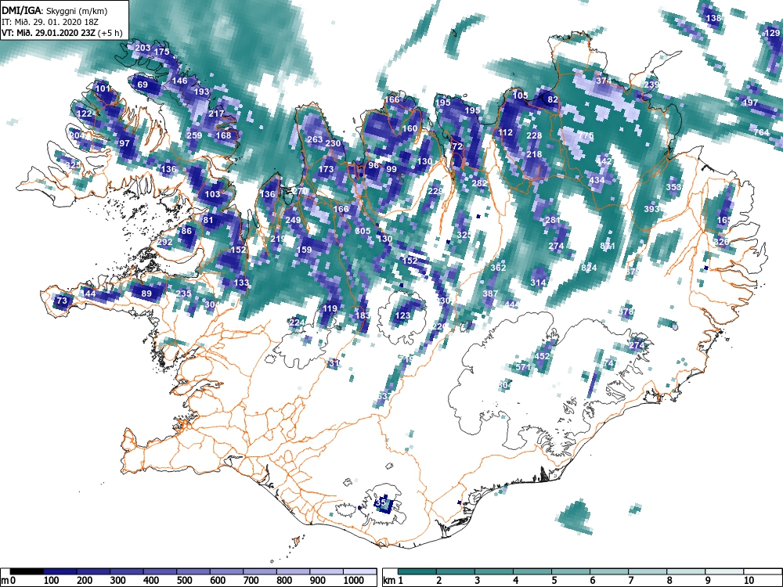Click the visibility value 193 on the map
The height and width of the screenshot is (587, 783).
(202, 92)
